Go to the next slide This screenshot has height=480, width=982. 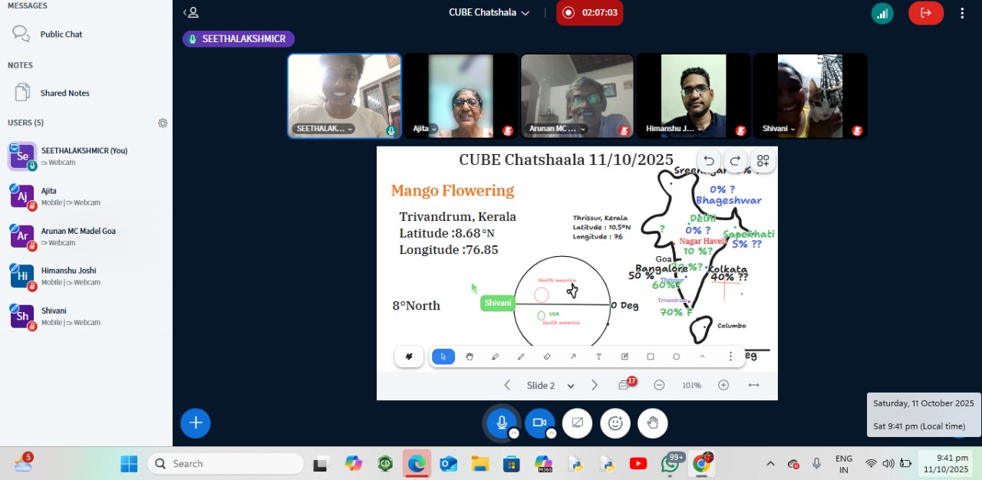point(595,385)
